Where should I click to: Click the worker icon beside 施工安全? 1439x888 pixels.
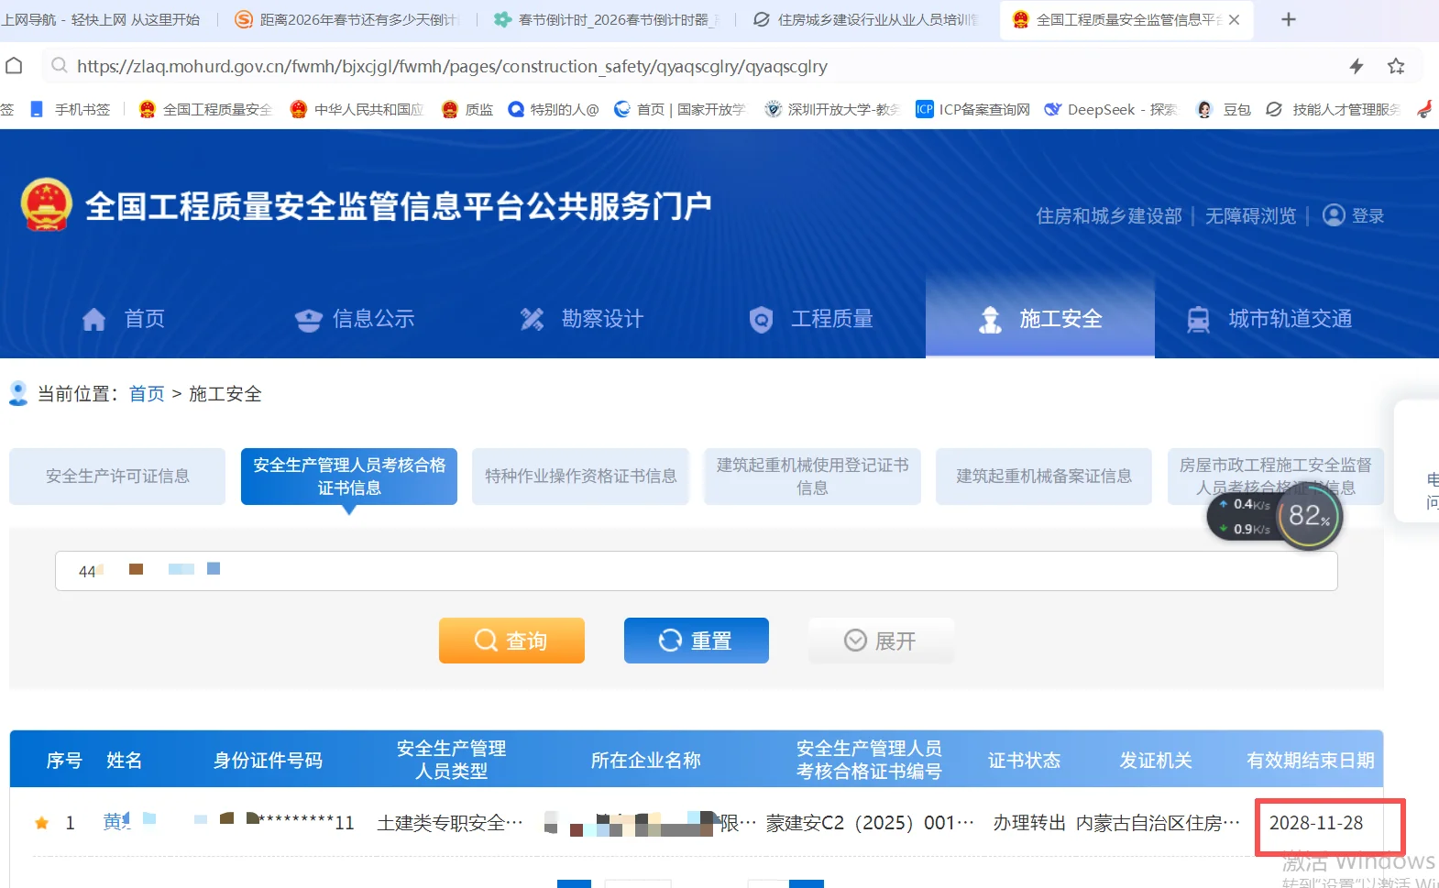[x=990, y=319]
